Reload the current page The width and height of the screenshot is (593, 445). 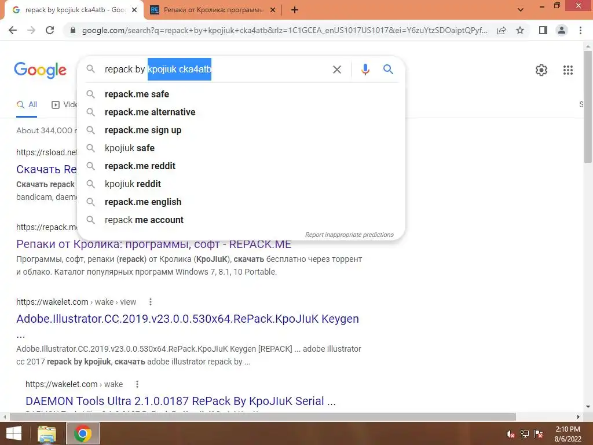coord(50,30)
